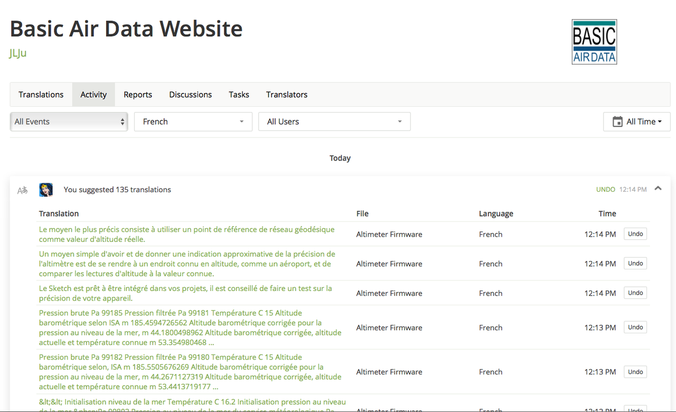Image resolution: width=676 pixels, height=412 pixels.
Task: Switch to the Translations tab
Action: coord(41,95)
